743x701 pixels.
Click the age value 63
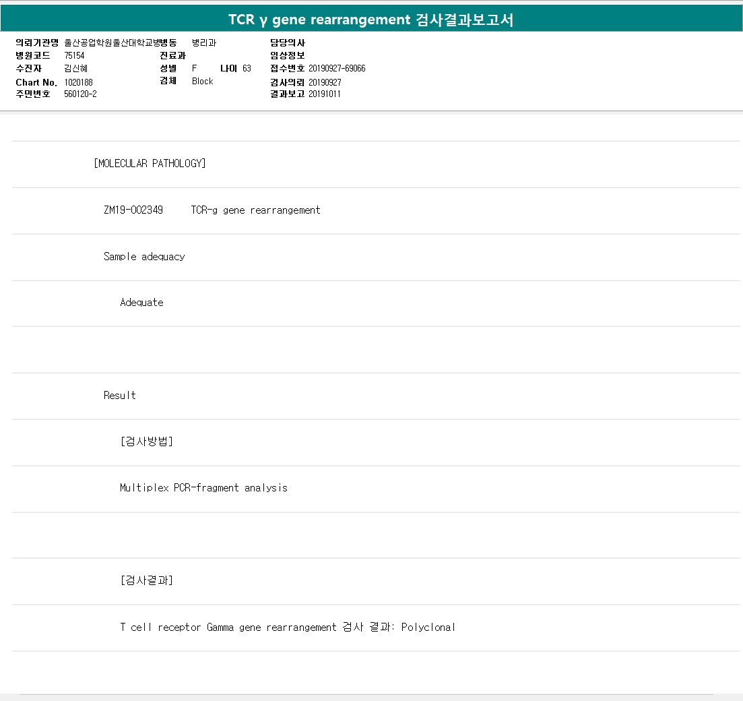247,68
